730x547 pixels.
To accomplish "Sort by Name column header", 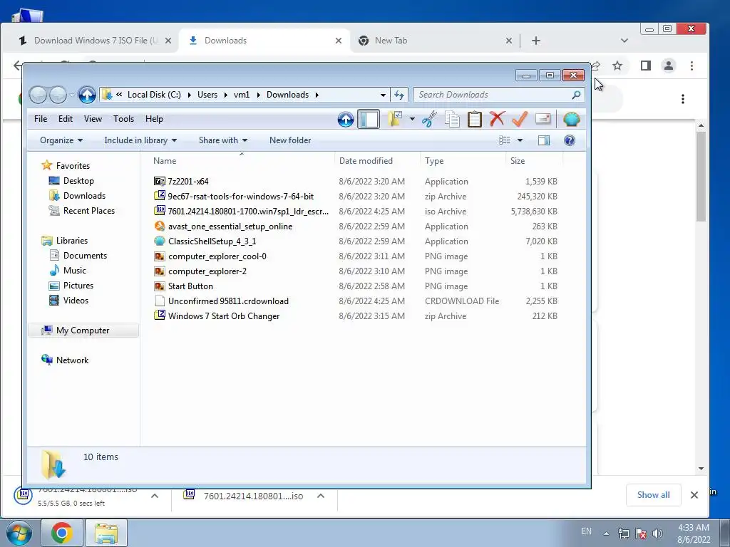I will 241,161.
